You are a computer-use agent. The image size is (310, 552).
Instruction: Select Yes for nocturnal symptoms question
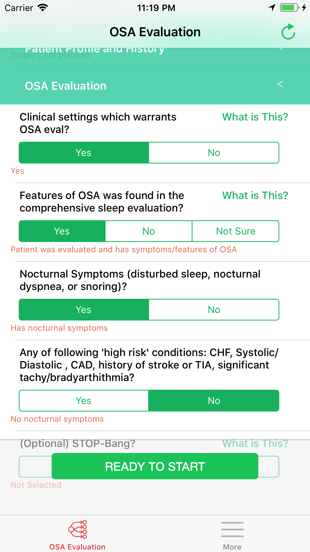84,310
